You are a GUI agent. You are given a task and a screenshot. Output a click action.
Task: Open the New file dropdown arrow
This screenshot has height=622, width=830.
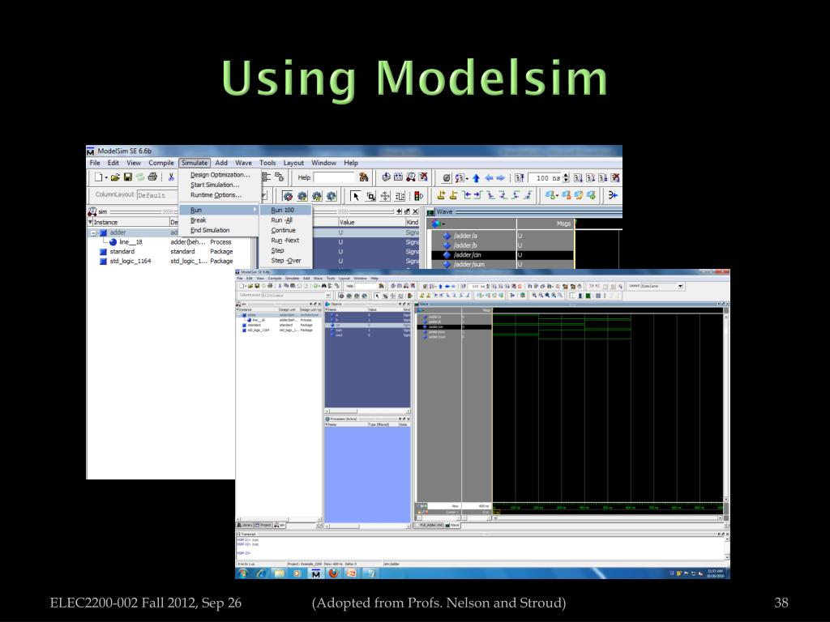coord(106,177)
